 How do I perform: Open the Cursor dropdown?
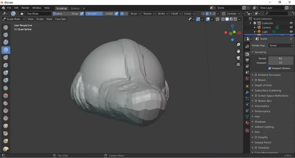(x=189, y=13)
